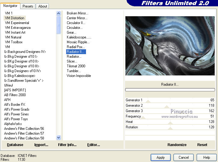This screenshot has width=218, height=162.
Task: Apply the Radiator II filter
Action: tap(161, 157)
